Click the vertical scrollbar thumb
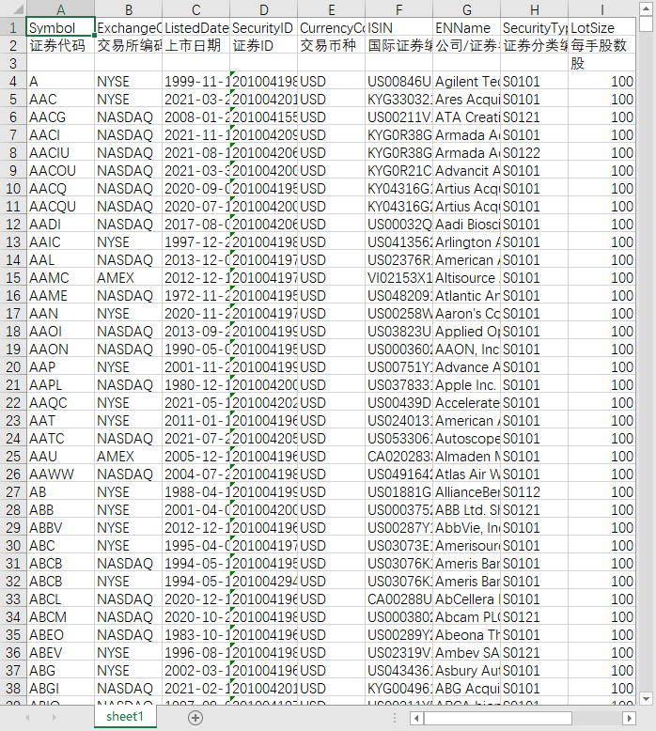Screen dimensions: 656x731 (646, 23)
